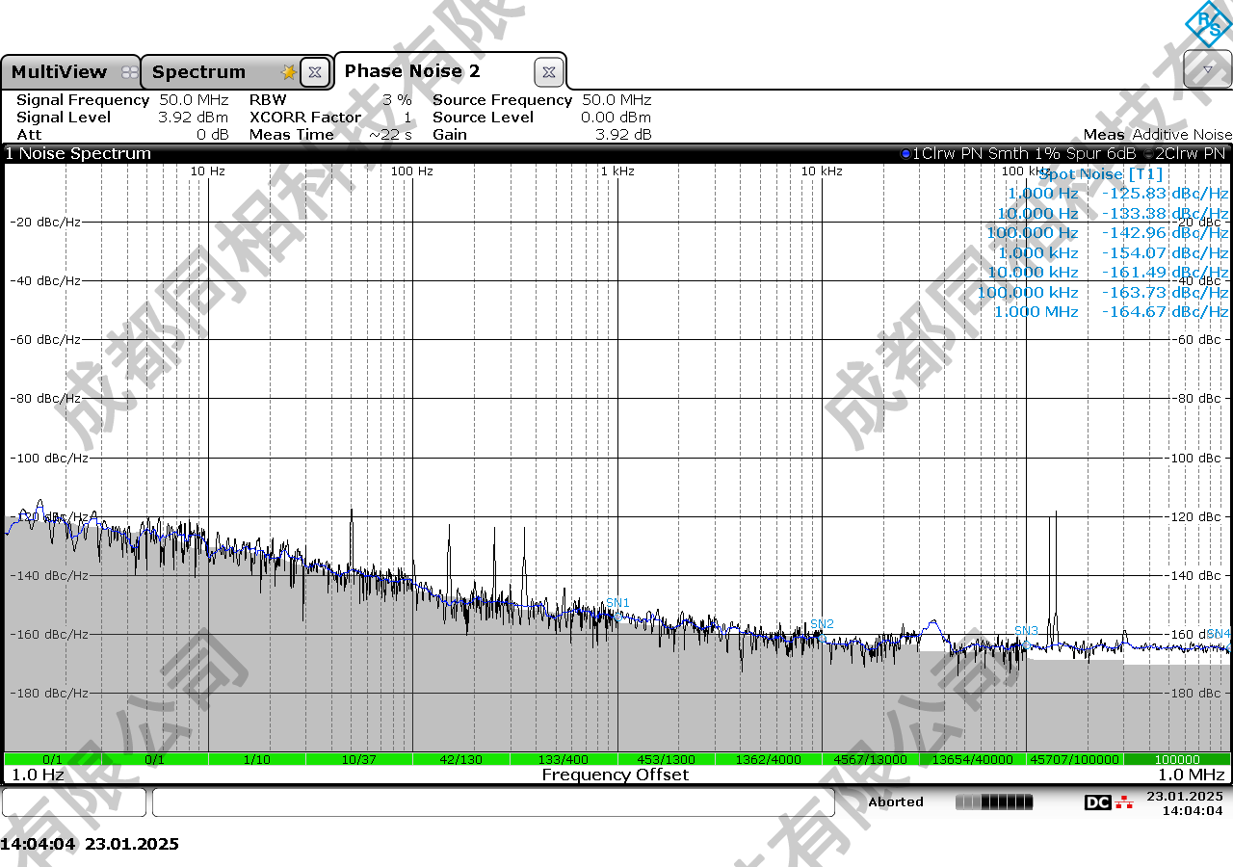Close the Spectrum channel tab
The width and height of the screenshot is (1233, 867).
click(x=314, y=72)
